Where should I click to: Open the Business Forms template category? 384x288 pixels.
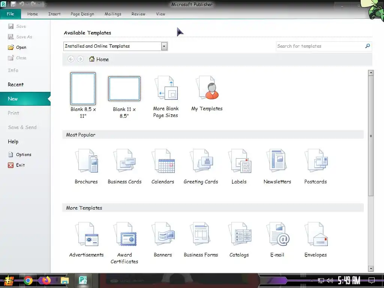point(201,240)
